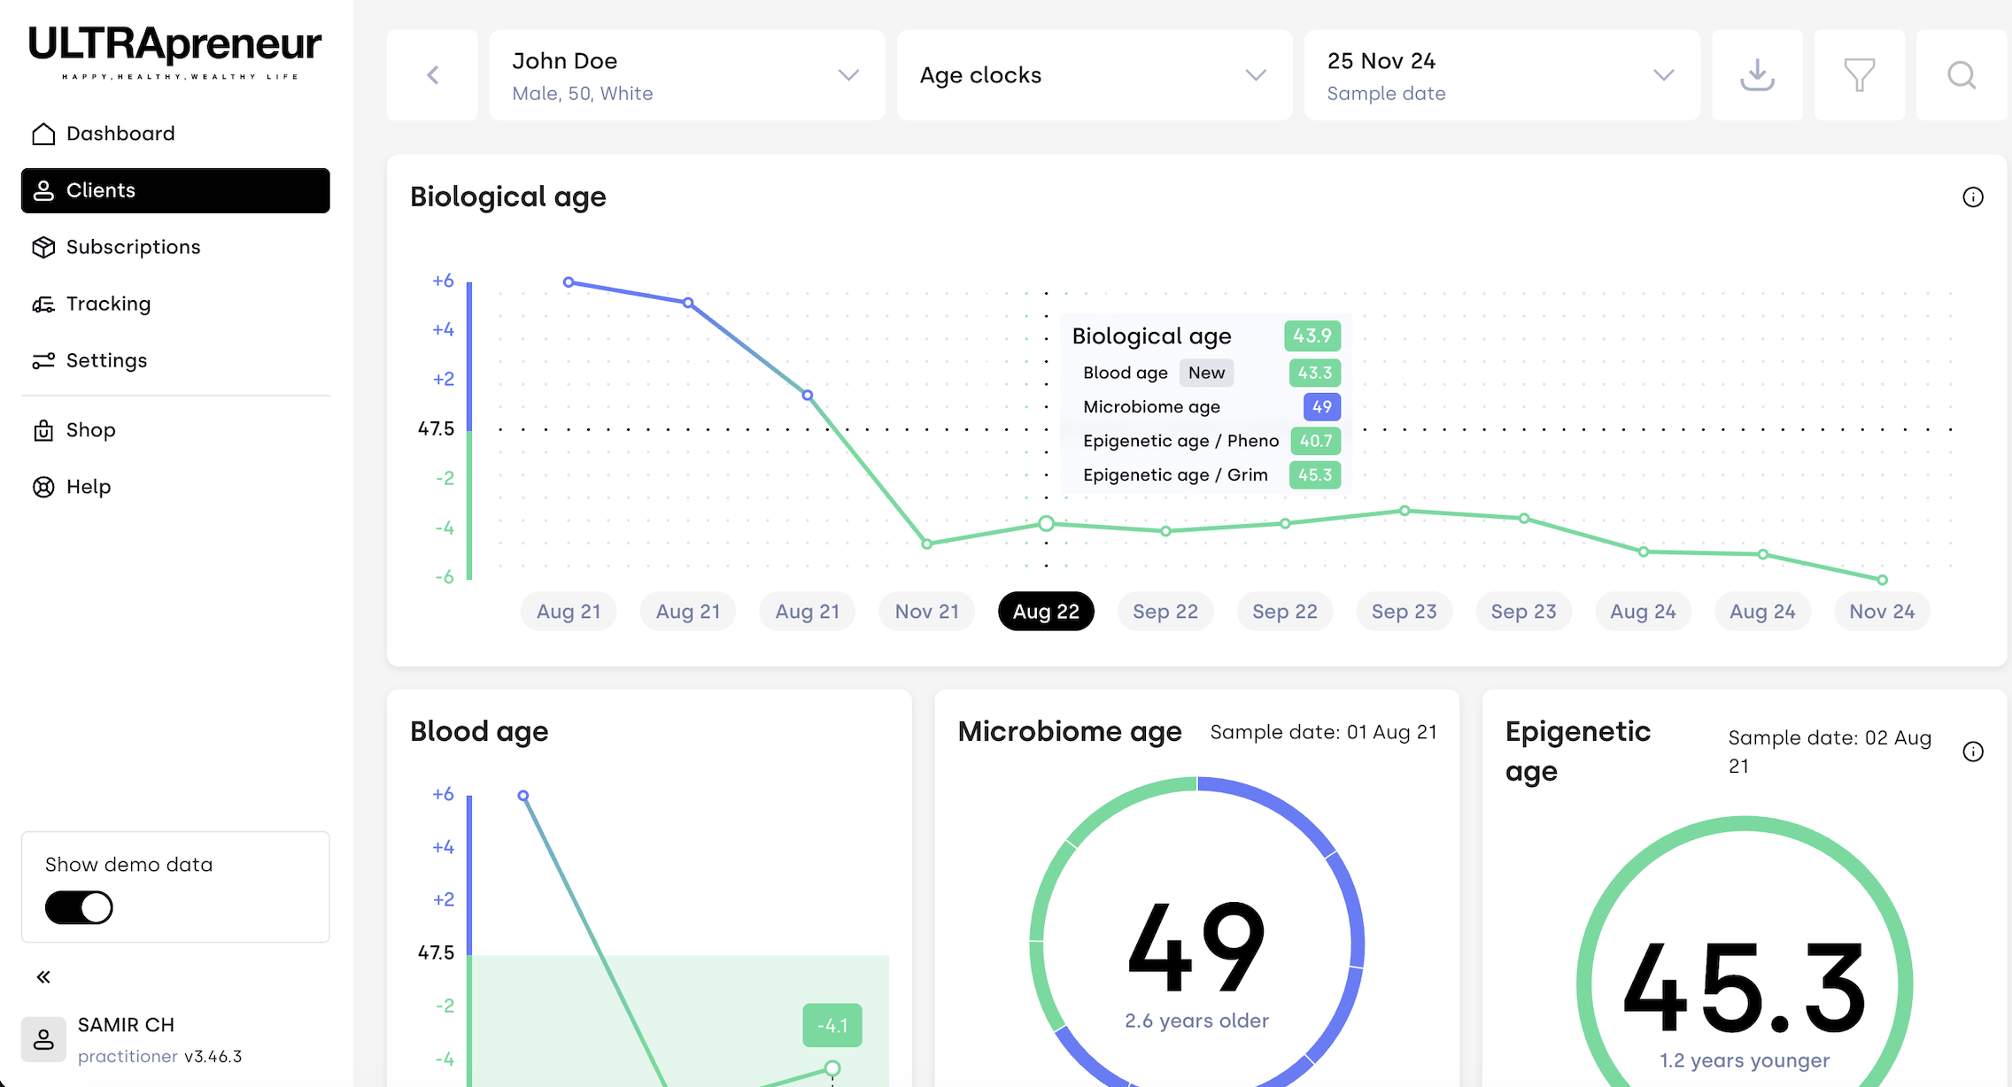Open Biological age info icon
Screen dimensions: 2012x1087
click(x=1973, y=197)
